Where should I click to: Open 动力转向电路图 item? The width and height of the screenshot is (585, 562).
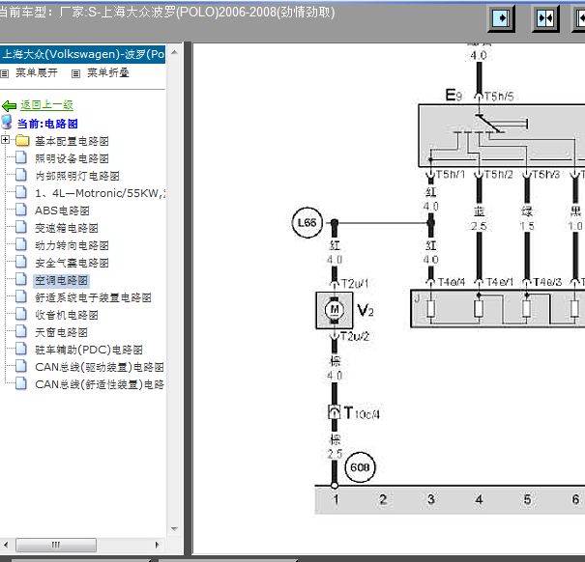pos(72,245)
